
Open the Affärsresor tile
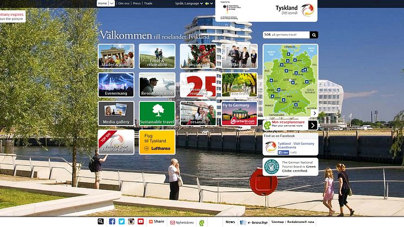[239, 56]
